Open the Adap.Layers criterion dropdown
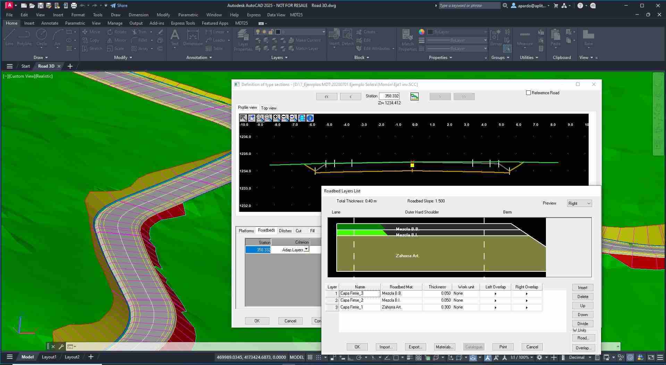Screen dimensions: 666x365 (306, 250)
